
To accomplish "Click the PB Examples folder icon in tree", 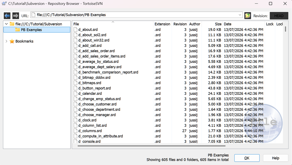I will 17,30.
